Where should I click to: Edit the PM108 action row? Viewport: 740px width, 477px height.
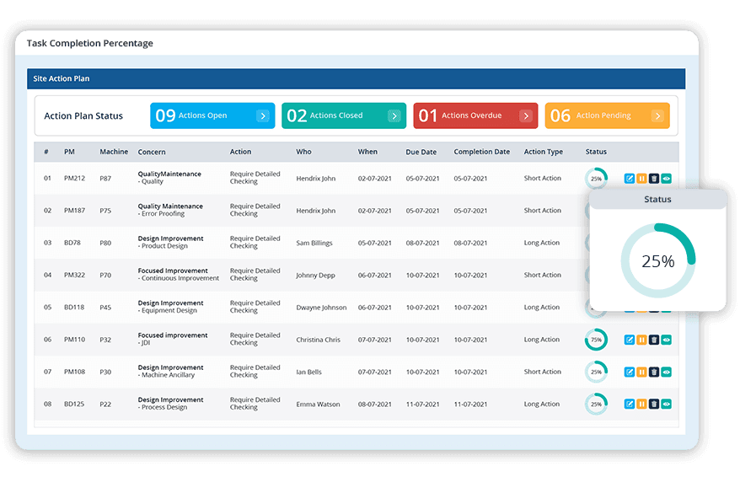[x=629, y=372]
